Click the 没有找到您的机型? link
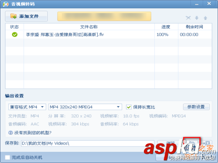Image resolution: width=218 pixels, height=163 pixels. point(33,133)
